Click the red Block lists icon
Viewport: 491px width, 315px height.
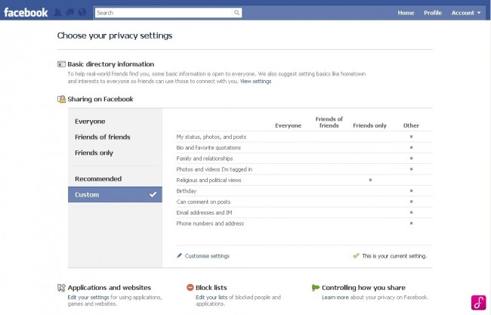tap(190, 288)
